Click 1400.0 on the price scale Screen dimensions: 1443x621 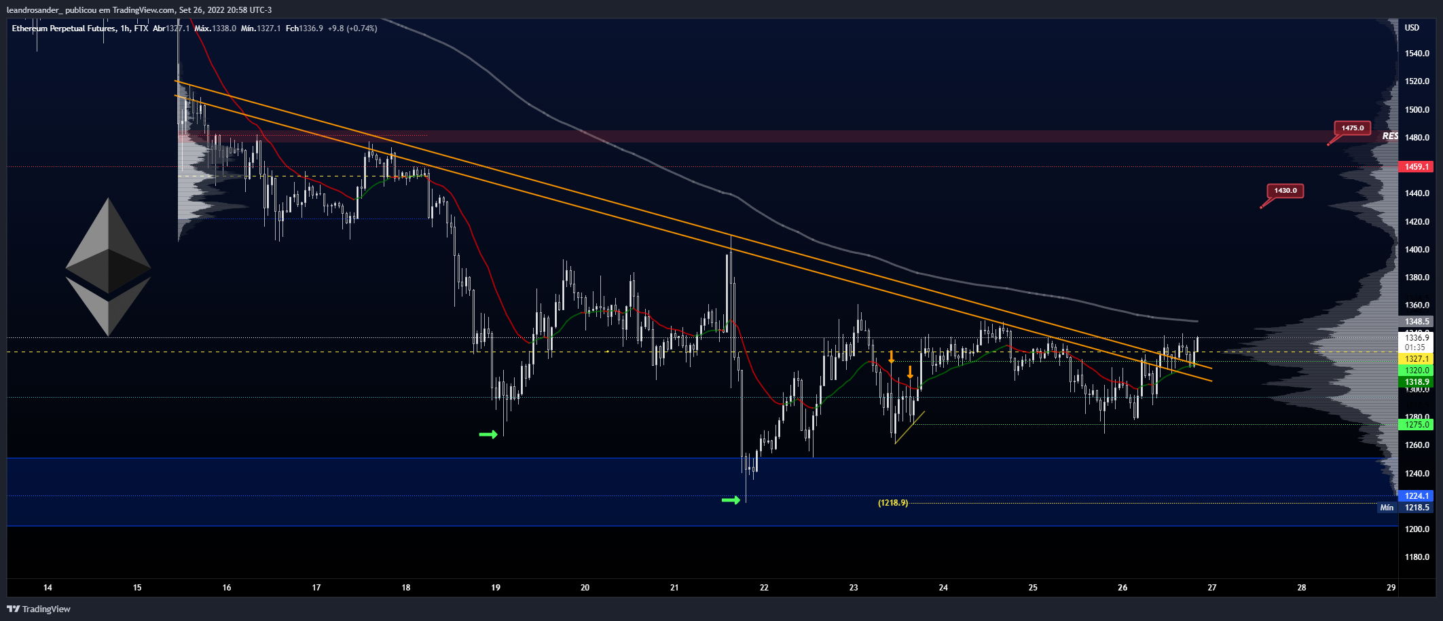[x=1417, y=250]
